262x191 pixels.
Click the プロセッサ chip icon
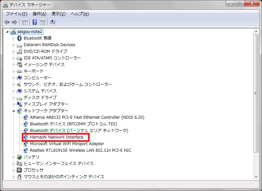[x=19, y=170]
